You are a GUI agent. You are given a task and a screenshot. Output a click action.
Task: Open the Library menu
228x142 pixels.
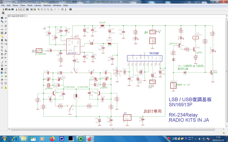38,5
